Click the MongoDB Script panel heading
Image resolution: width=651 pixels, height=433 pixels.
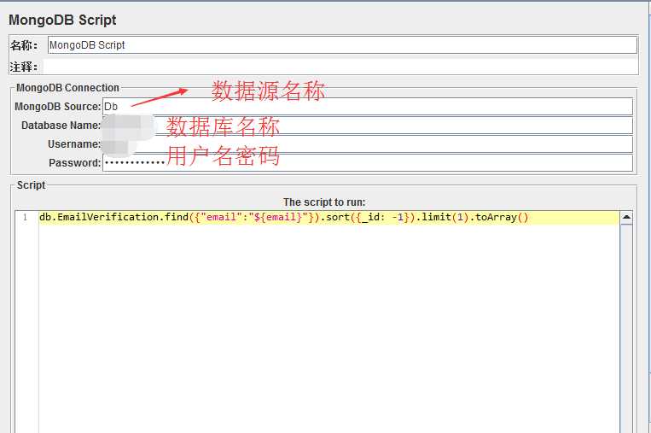62,20
